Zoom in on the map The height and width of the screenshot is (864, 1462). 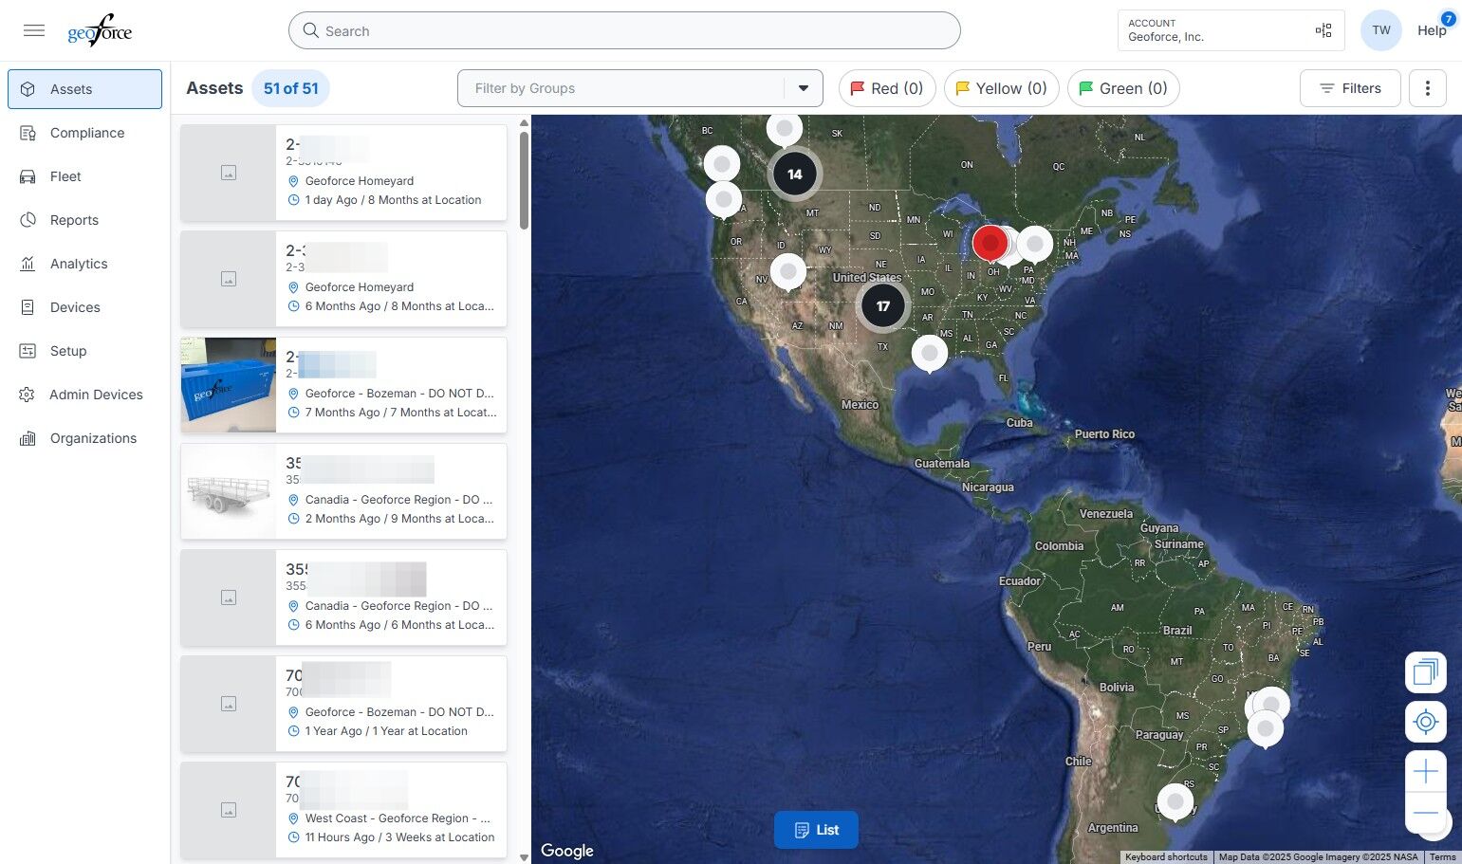coord(1425,772)
